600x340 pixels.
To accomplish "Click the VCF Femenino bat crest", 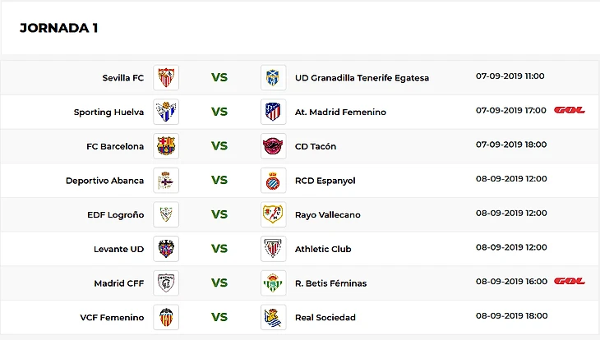I will (x=166, y=317).
